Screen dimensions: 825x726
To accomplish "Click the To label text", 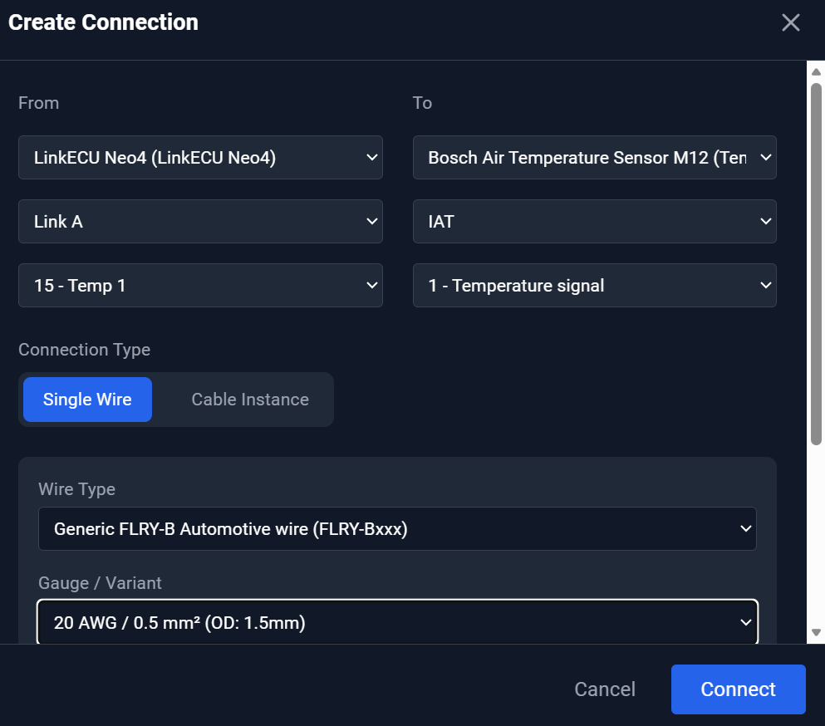I will click(x=422, y=103).
